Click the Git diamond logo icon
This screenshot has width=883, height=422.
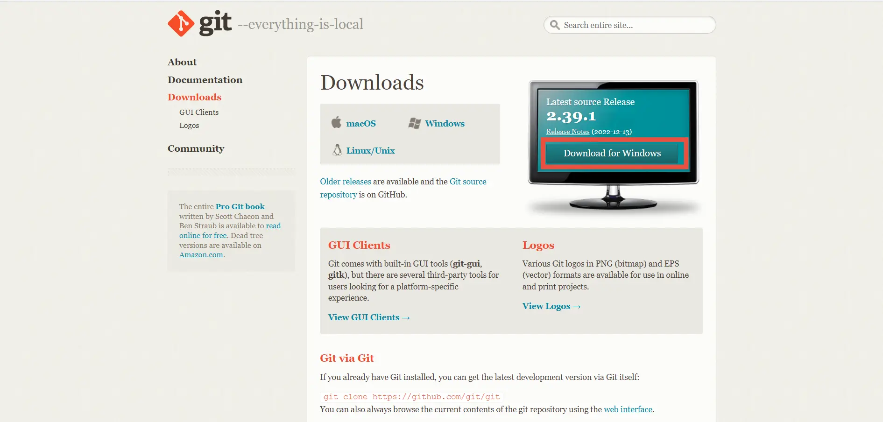click(181, 23)
